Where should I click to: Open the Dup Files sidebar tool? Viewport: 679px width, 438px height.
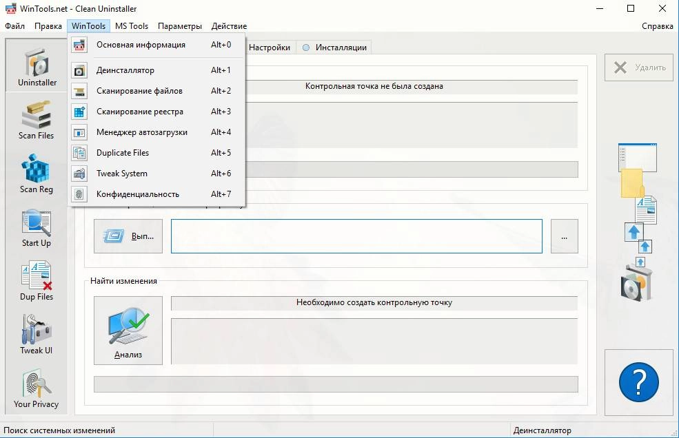pos(37,281)
